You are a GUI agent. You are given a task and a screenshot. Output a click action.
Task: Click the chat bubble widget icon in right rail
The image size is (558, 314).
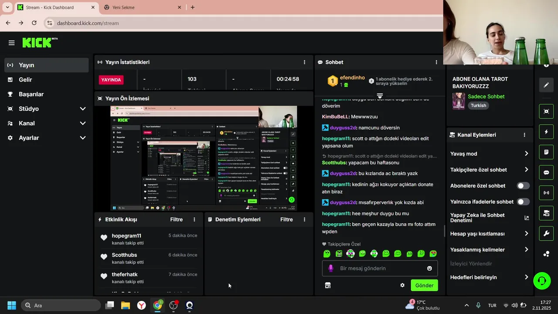[546, 172]
